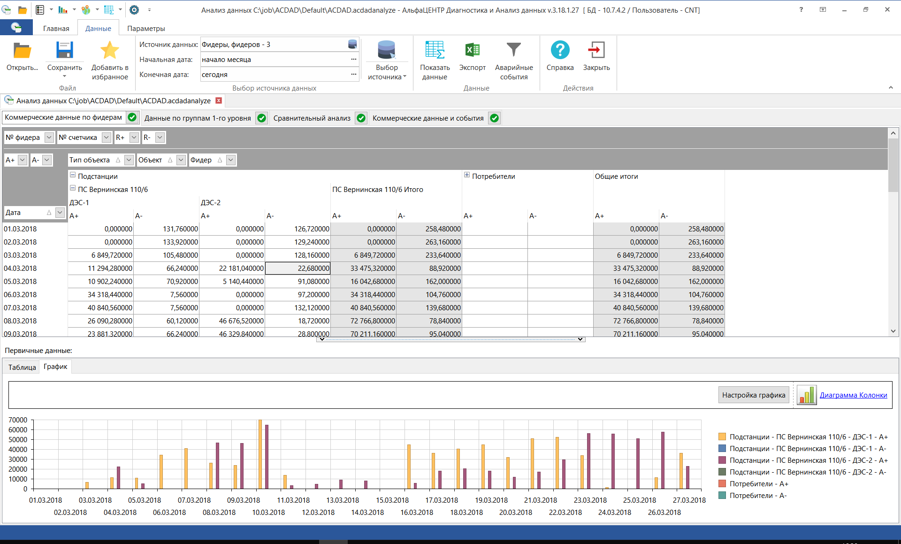Open the № фидера filter dropdown
Screen dimensions: 901x544
click(49, 138)
